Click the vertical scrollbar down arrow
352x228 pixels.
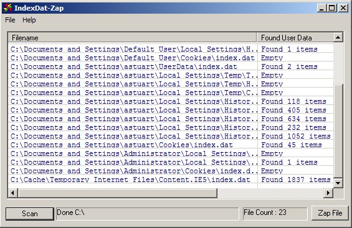pos(338,183)
